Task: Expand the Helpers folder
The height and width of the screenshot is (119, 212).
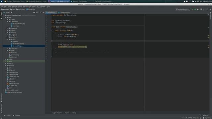Action: (x=7, y=33)
